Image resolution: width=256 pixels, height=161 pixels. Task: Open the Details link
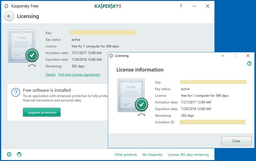[x=51, y=75]
